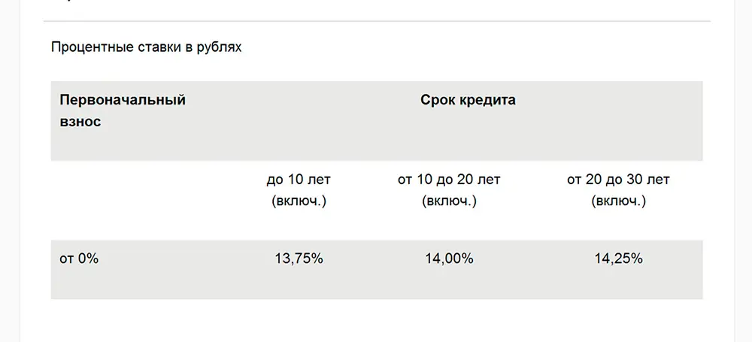Click the "Процентные ставки в рублях" heading
The width and height of the screenshot is (752, 342).
pyautogui.click(x=147, y=48)
